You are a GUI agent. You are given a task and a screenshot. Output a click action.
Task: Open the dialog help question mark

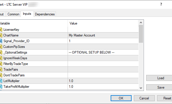point(161,4)
